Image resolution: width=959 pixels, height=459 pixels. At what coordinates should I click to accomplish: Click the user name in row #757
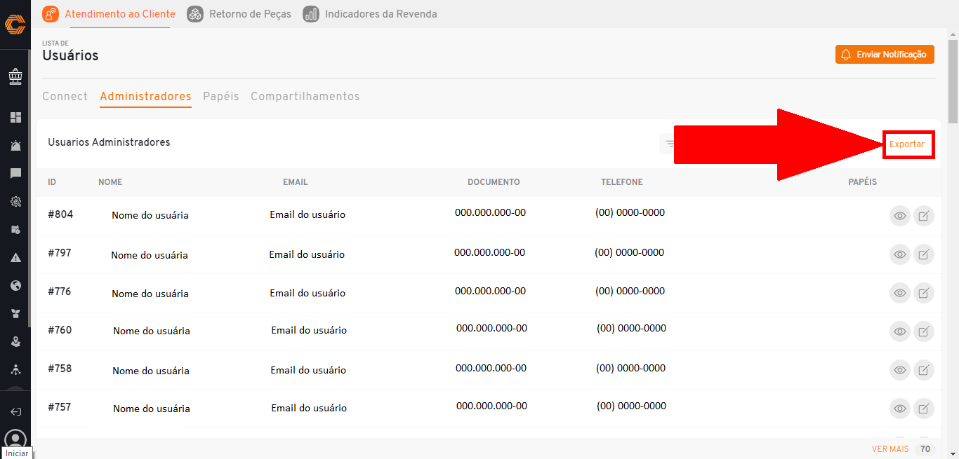pos(152,409)
